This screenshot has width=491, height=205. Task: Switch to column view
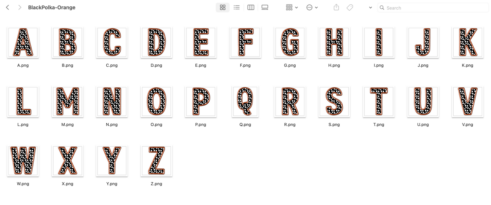[251, 7]
